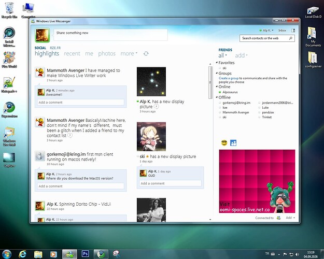324x259 pixels.
Task: Select the SOCIAL feed tab
Action: point(40,48)
